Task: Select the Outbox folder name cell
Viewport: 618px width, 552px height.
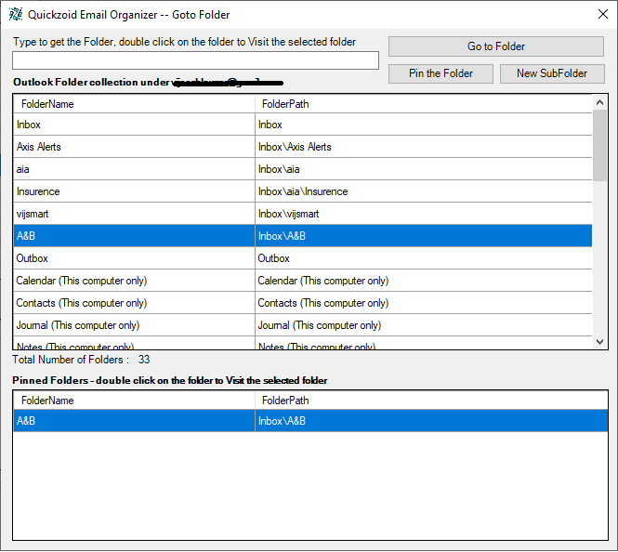Action: pyautogui.click(x=135, y=258)
